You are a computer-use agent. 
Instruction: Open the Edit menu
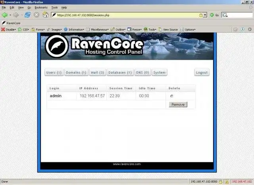tap(12, 8)
